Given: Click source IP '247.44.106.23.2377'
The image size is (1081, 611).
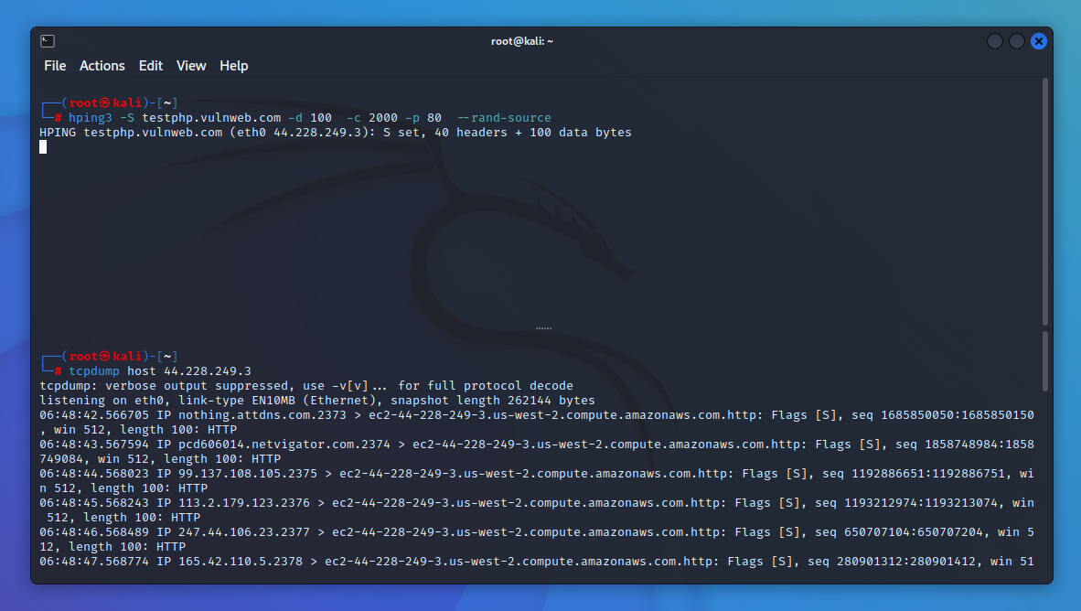Looking at the screenshot, I should pyautogui.click(x=244, y=531).
